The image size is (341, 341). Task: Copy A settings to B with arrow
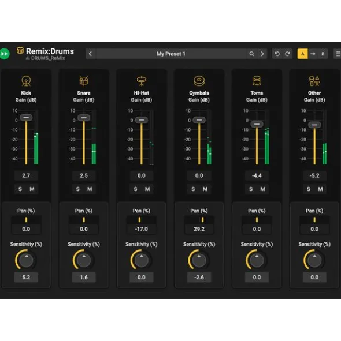(313, 54)
